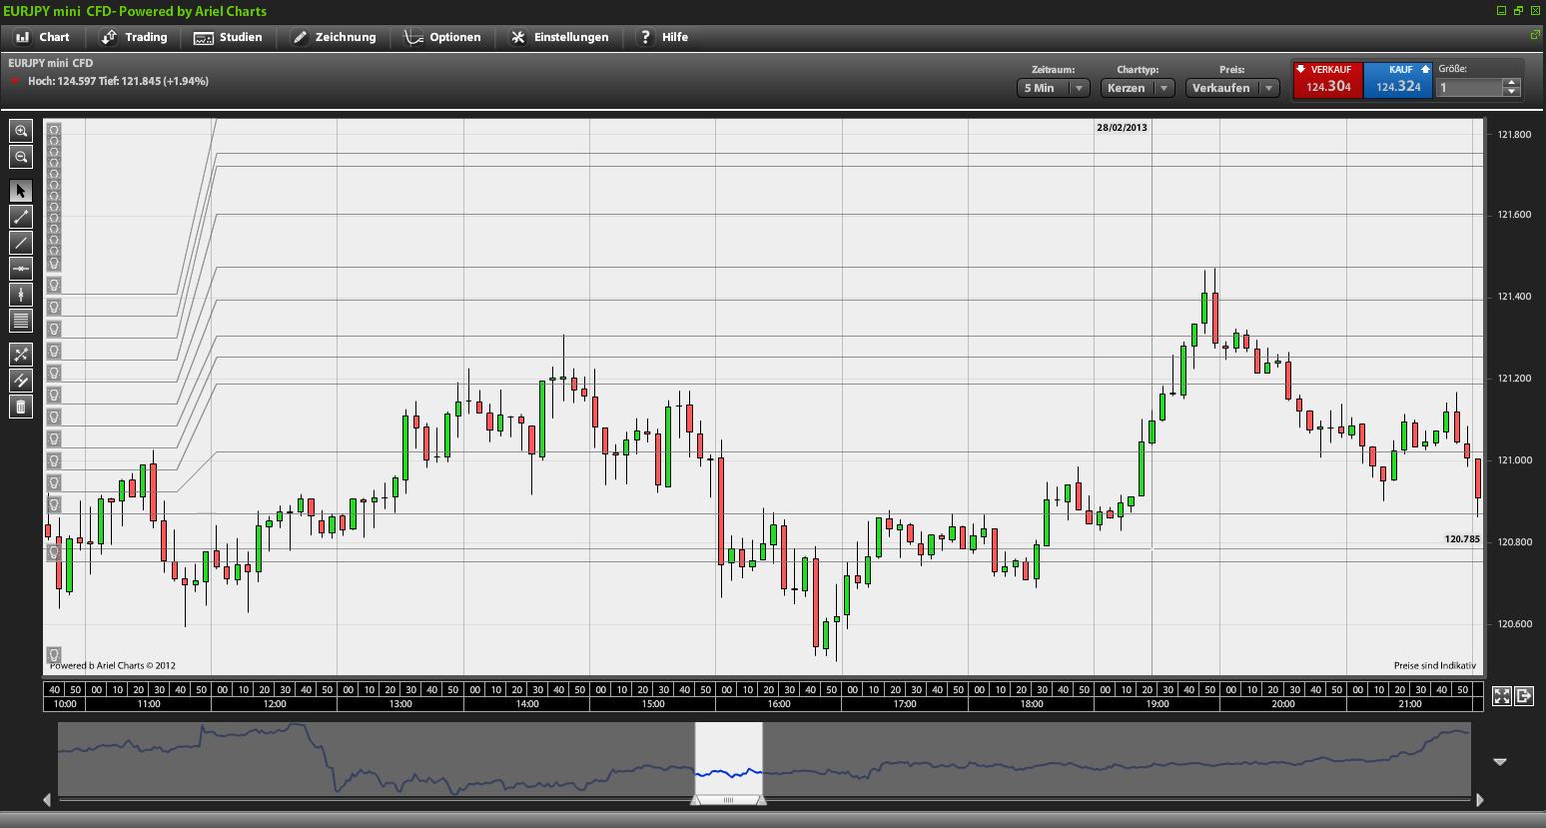
Task: Click the navigator range thumb grip
Action: 728,800
